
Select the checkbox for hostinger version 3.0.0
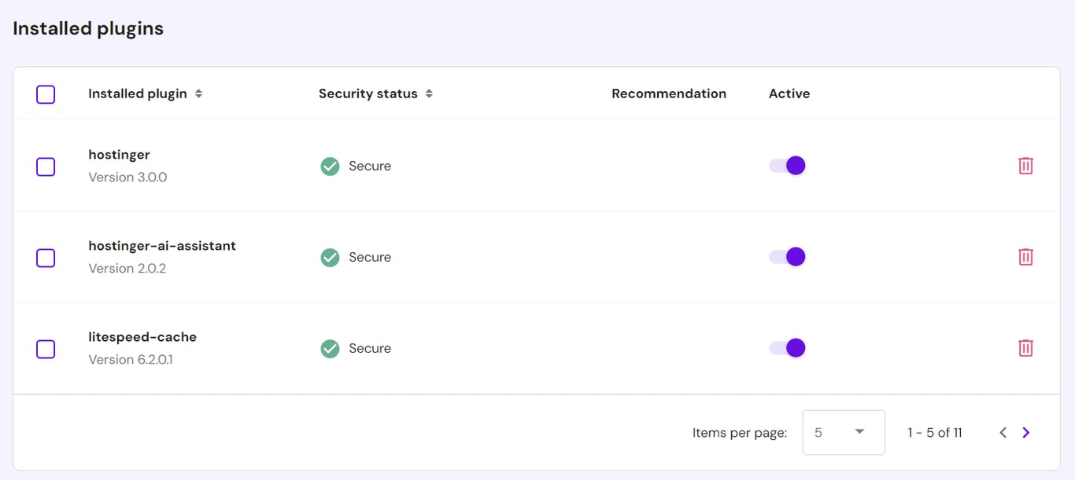pyautogui.click(x=45, y=166)
